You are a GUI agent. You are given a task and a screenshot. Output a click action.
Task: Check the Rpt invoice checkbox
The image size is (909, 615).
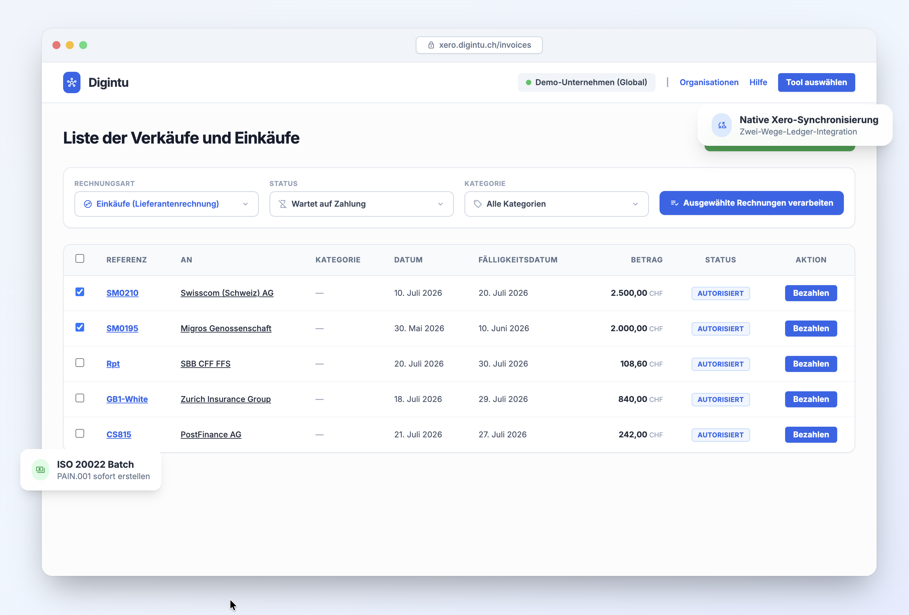tap(80, 363)
